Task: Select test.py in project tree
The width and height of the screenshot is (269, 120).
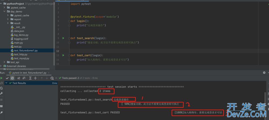Action: (18, 46)
